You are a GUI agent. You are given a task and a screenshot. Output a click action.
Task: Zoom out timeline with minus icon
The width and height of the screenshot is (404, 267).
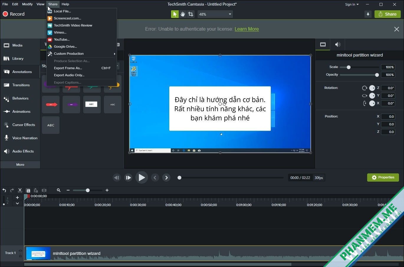pos(68,190)
